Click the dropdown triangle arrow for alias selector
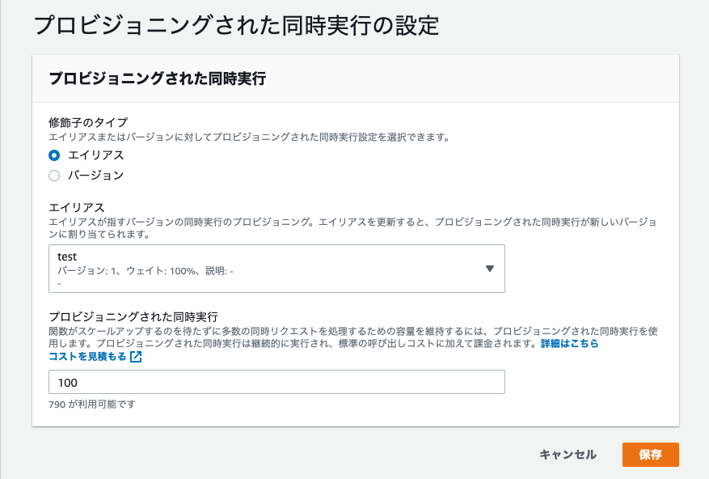Screen dimensions: 709x479 [489, 269]
